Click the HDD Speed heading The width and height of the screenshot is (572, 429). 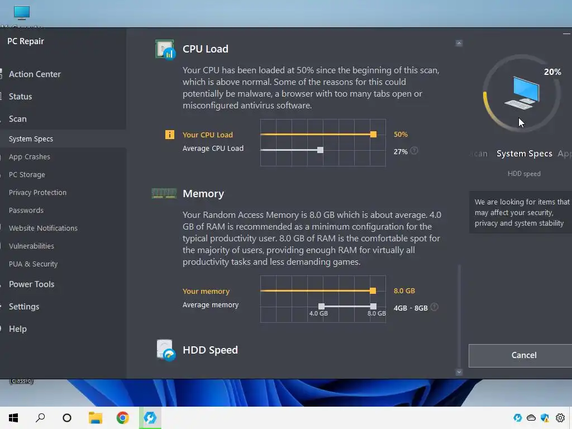(x=210, y=350)
